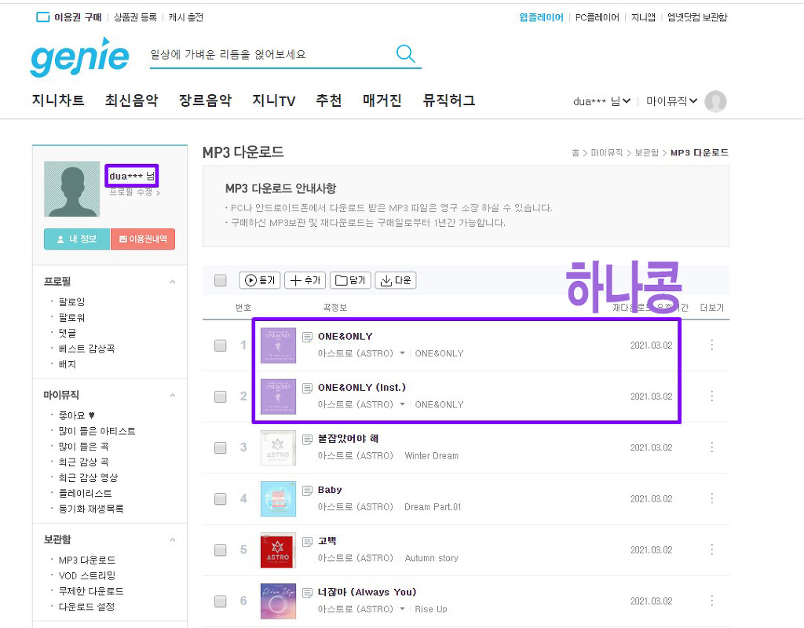Open more options for ONE&ONLY (Inst.) row
Image resolution: width=804 pixels, height=628 pixels.
tap(711, 396)
